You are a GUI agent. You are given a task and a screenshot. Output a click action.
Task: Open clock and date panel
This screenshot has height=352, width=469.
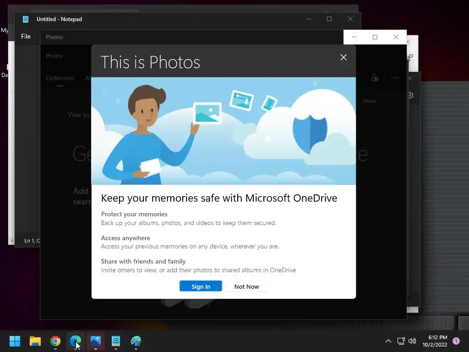pyautogui.click(x=435, y=341)
